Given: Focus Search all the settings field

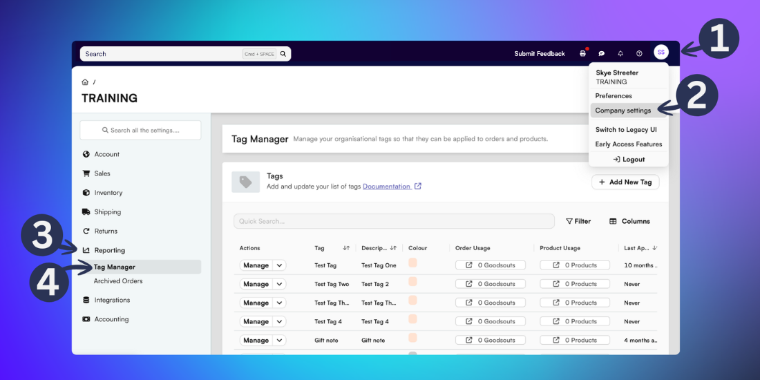Looking at the screenshot, I should pyautogui.click(x=140, y=131).
